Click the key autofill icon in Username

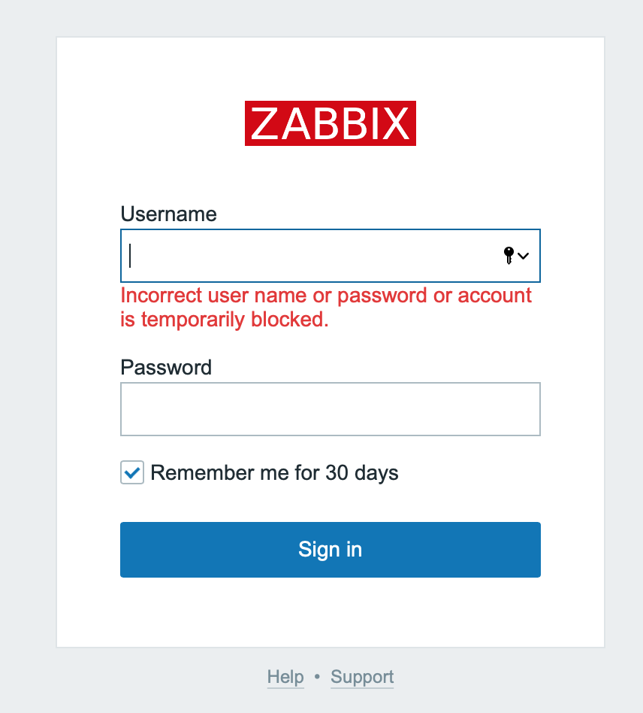(509, 256)
